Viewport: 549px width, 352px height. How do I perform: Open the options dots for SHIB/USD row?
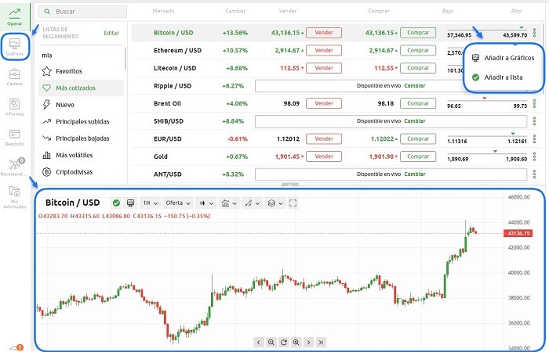coord(534,121)
